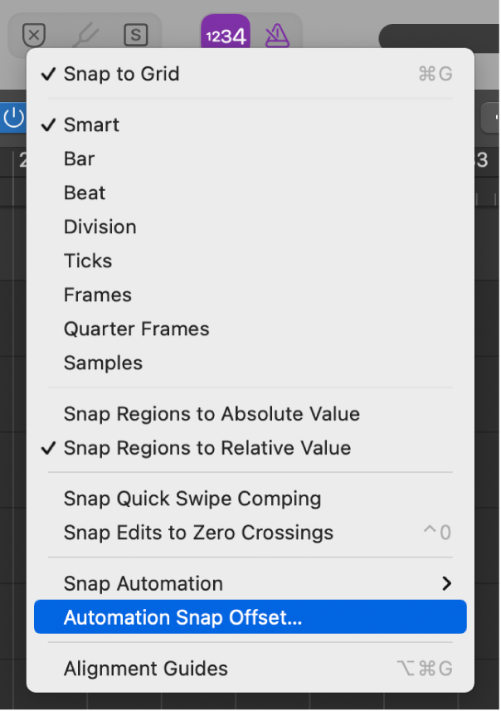This screenshot has height=711, width=501.
Task: Pick Division from snap menu
Action: 100,226
